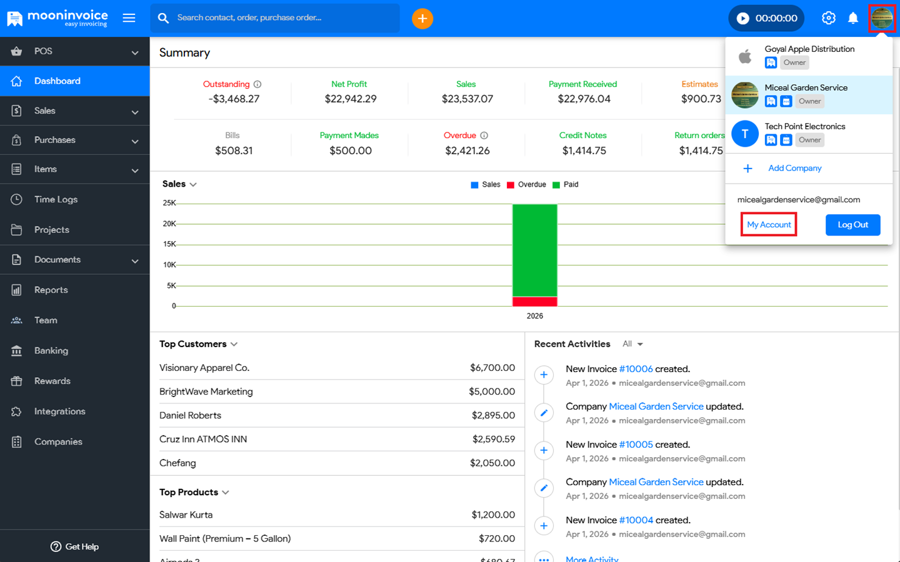Click the Overdue info icon
900x562 pixels.
(x=484, y=136)
